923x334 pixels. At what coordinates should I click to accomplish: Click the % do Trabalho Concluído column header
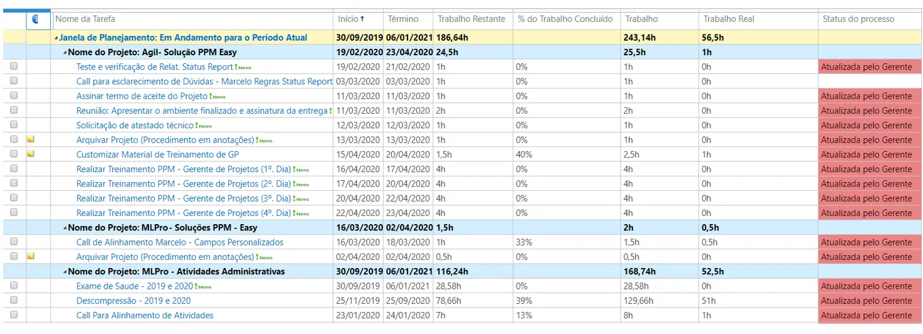point(565,19)
